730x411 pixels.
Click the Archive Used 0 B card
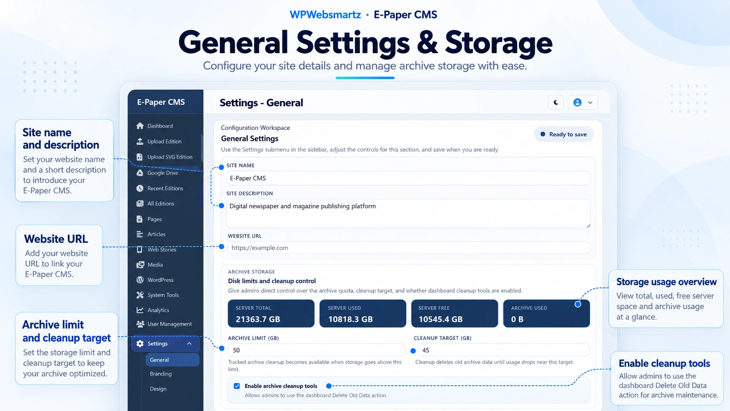point(547,314)
